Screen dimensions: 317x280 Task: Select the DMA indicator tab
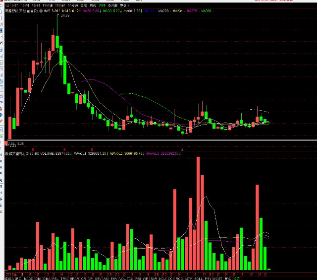point(47,279)
